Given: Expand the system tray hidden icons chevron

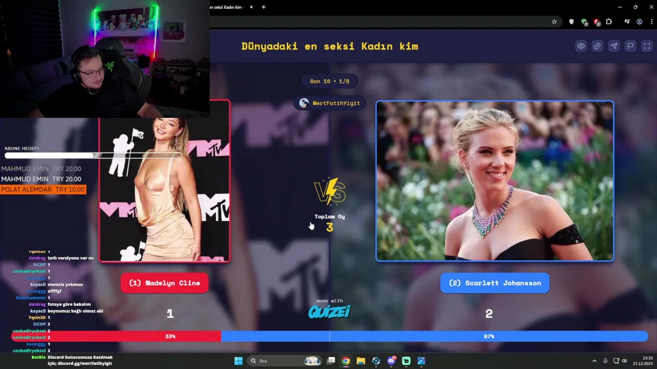Looking at the screenshot, I should [594, 361].
